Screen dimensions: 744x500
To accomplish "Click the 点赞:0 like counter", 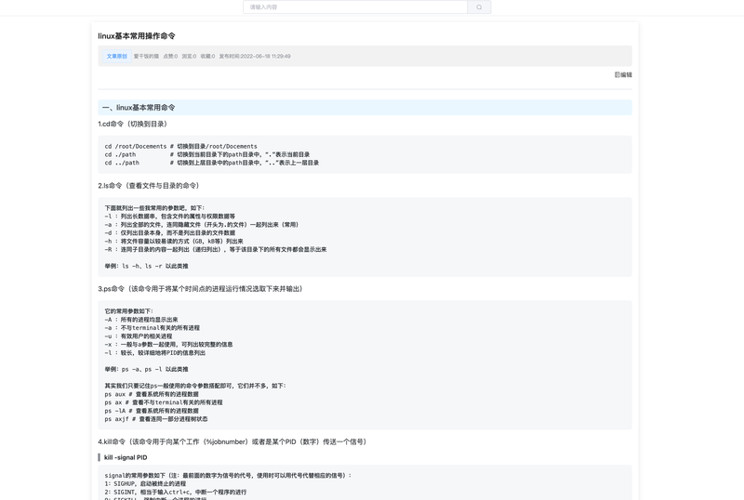I will 170,56.
